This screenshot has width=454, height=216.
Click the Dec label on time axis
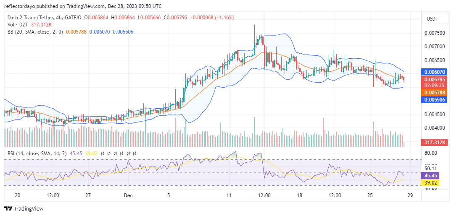(x=128, y=195)
